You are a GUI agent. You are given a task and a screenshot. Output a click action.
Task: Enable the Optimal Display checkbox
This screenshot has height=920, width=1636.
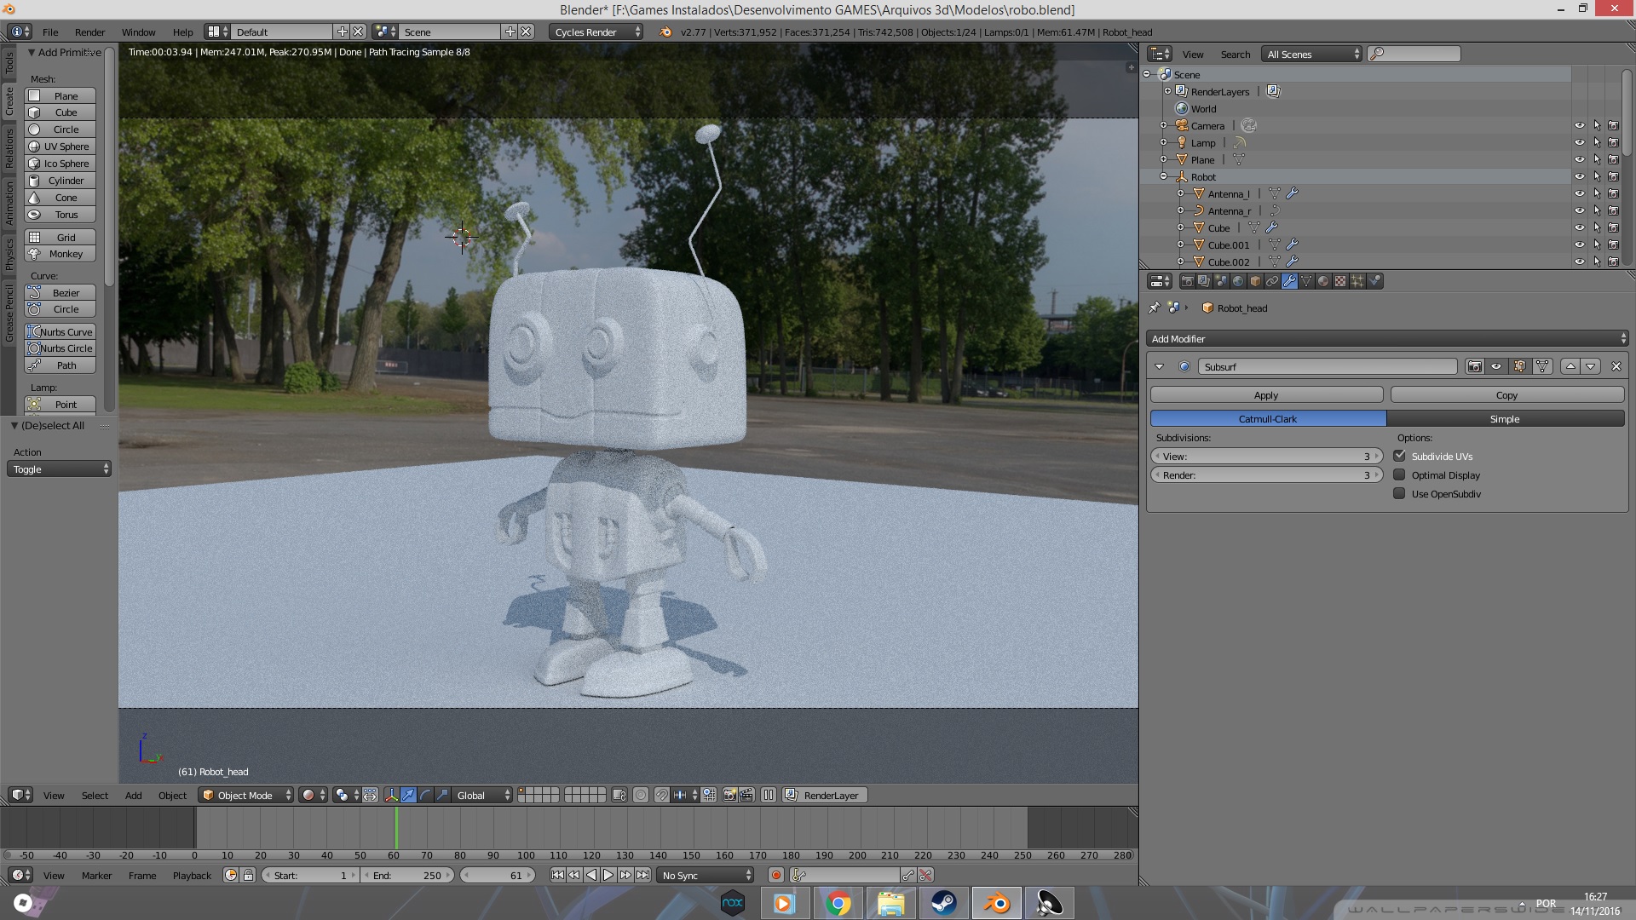1399,474
